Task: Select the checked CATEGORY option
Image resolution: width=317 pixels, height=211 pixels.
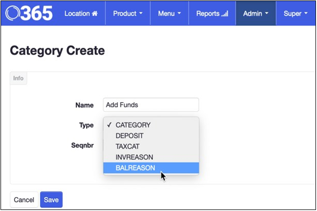Action: click(x=133, y=125)
